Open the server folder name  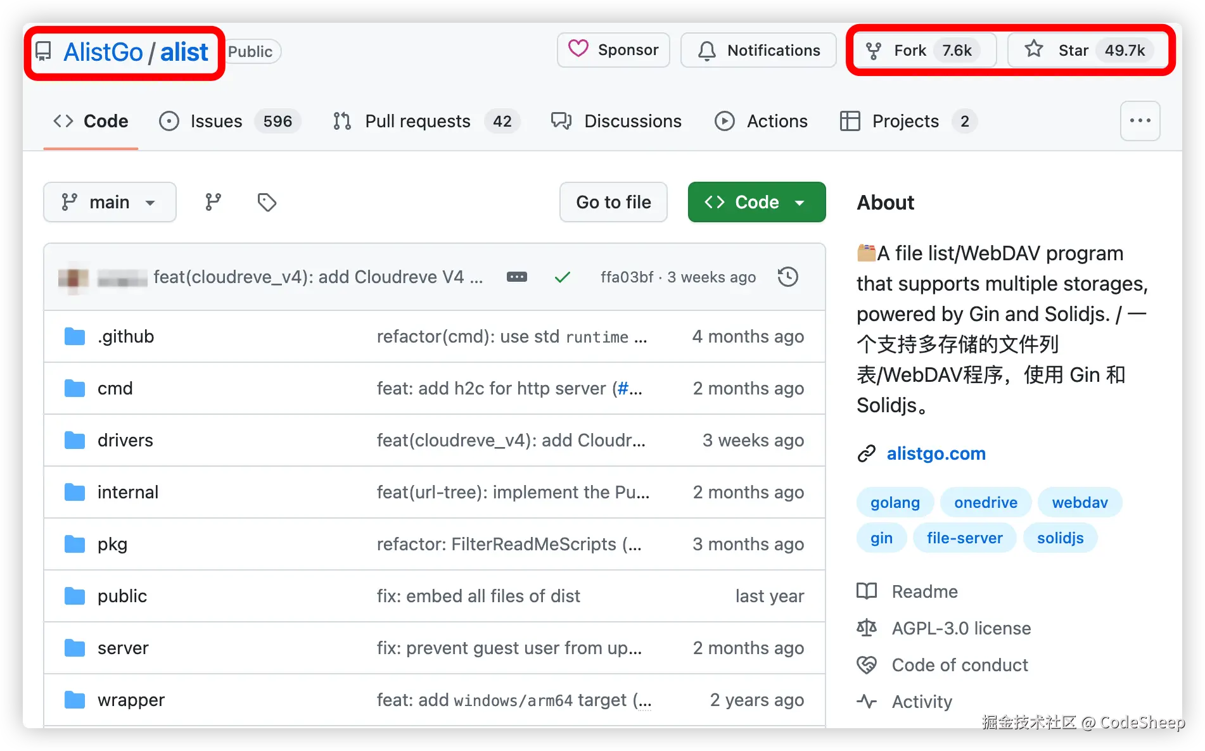point(123,648)
